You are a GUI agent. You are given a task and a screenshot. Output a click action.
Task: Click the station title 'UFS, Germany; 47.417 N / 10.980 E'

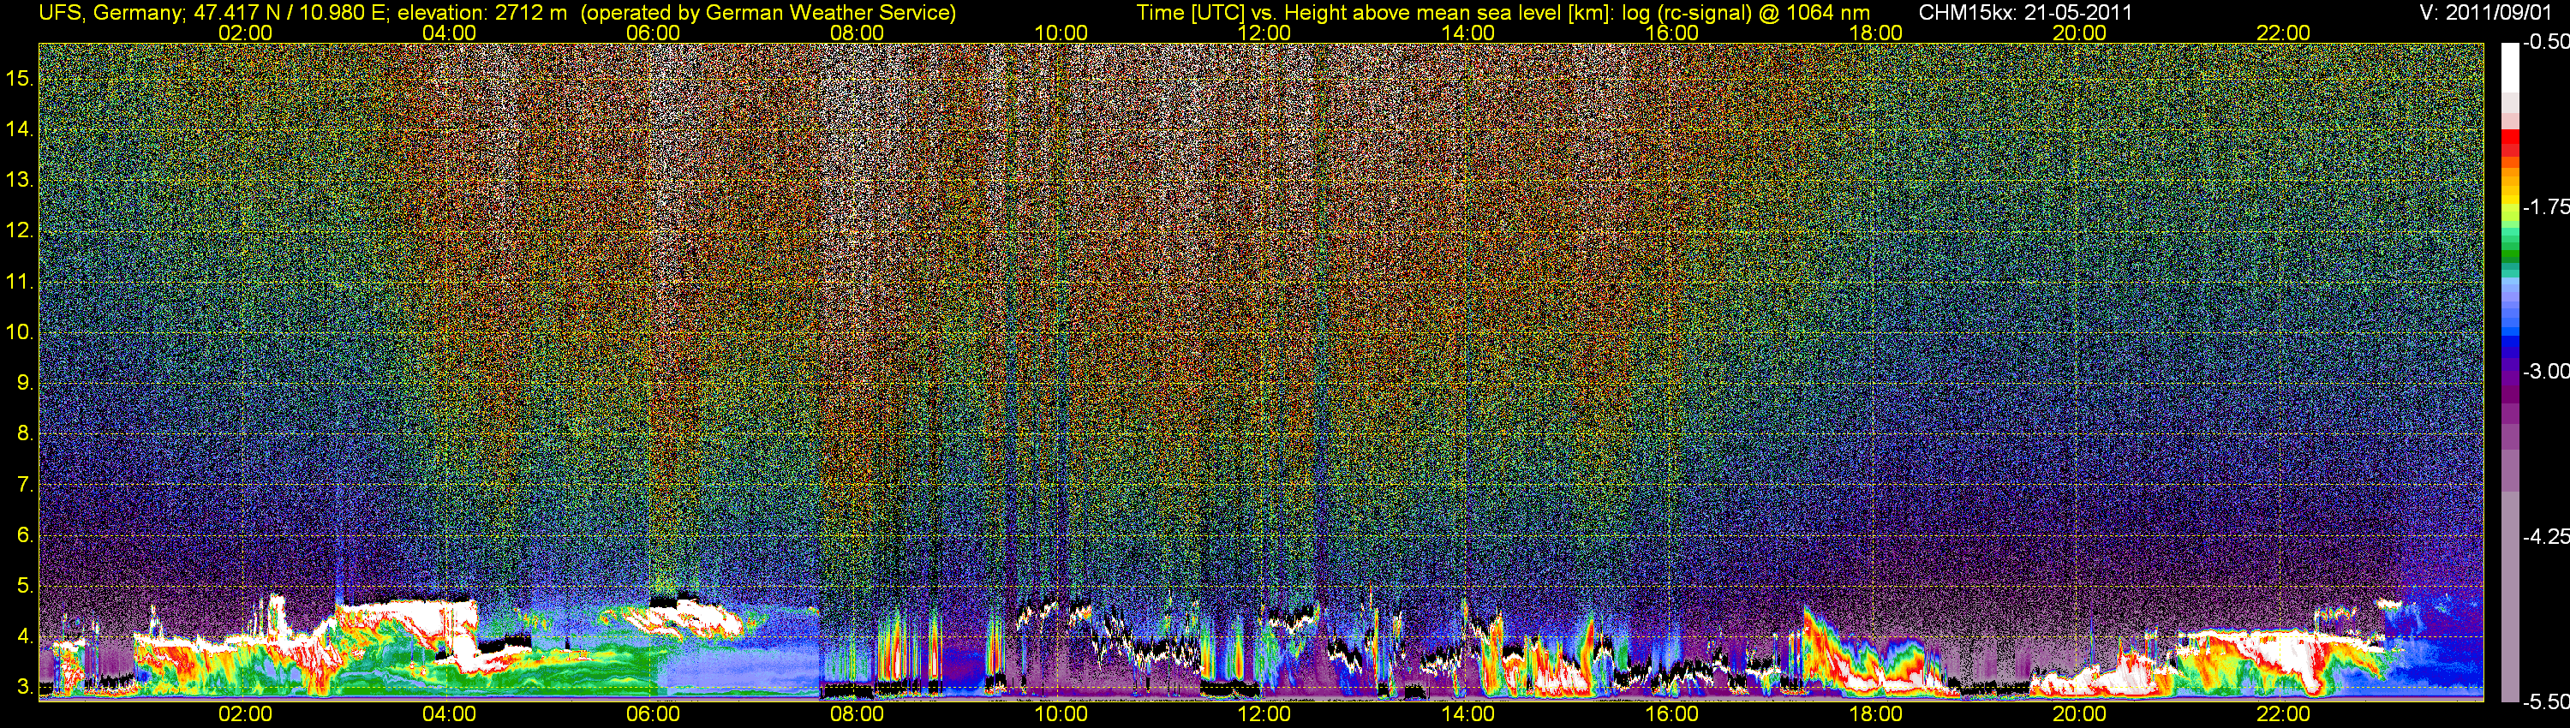click(212, 13)
